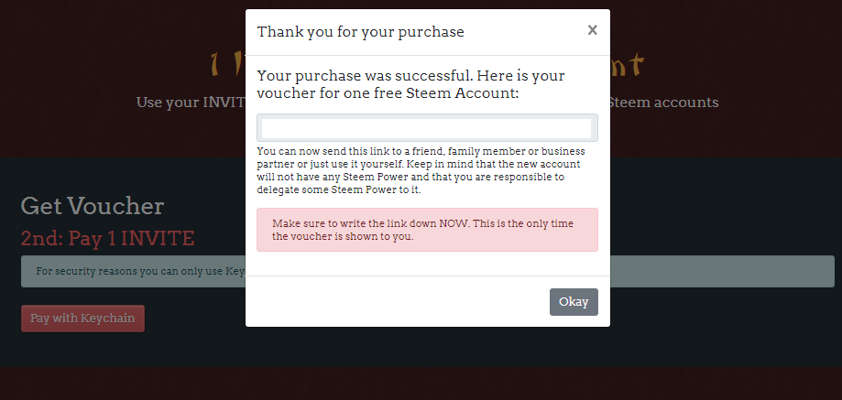Click 'the voucher is shown to you' line
Image resolution: width=842 pixels, height=400 pixels.
[343, 237]
